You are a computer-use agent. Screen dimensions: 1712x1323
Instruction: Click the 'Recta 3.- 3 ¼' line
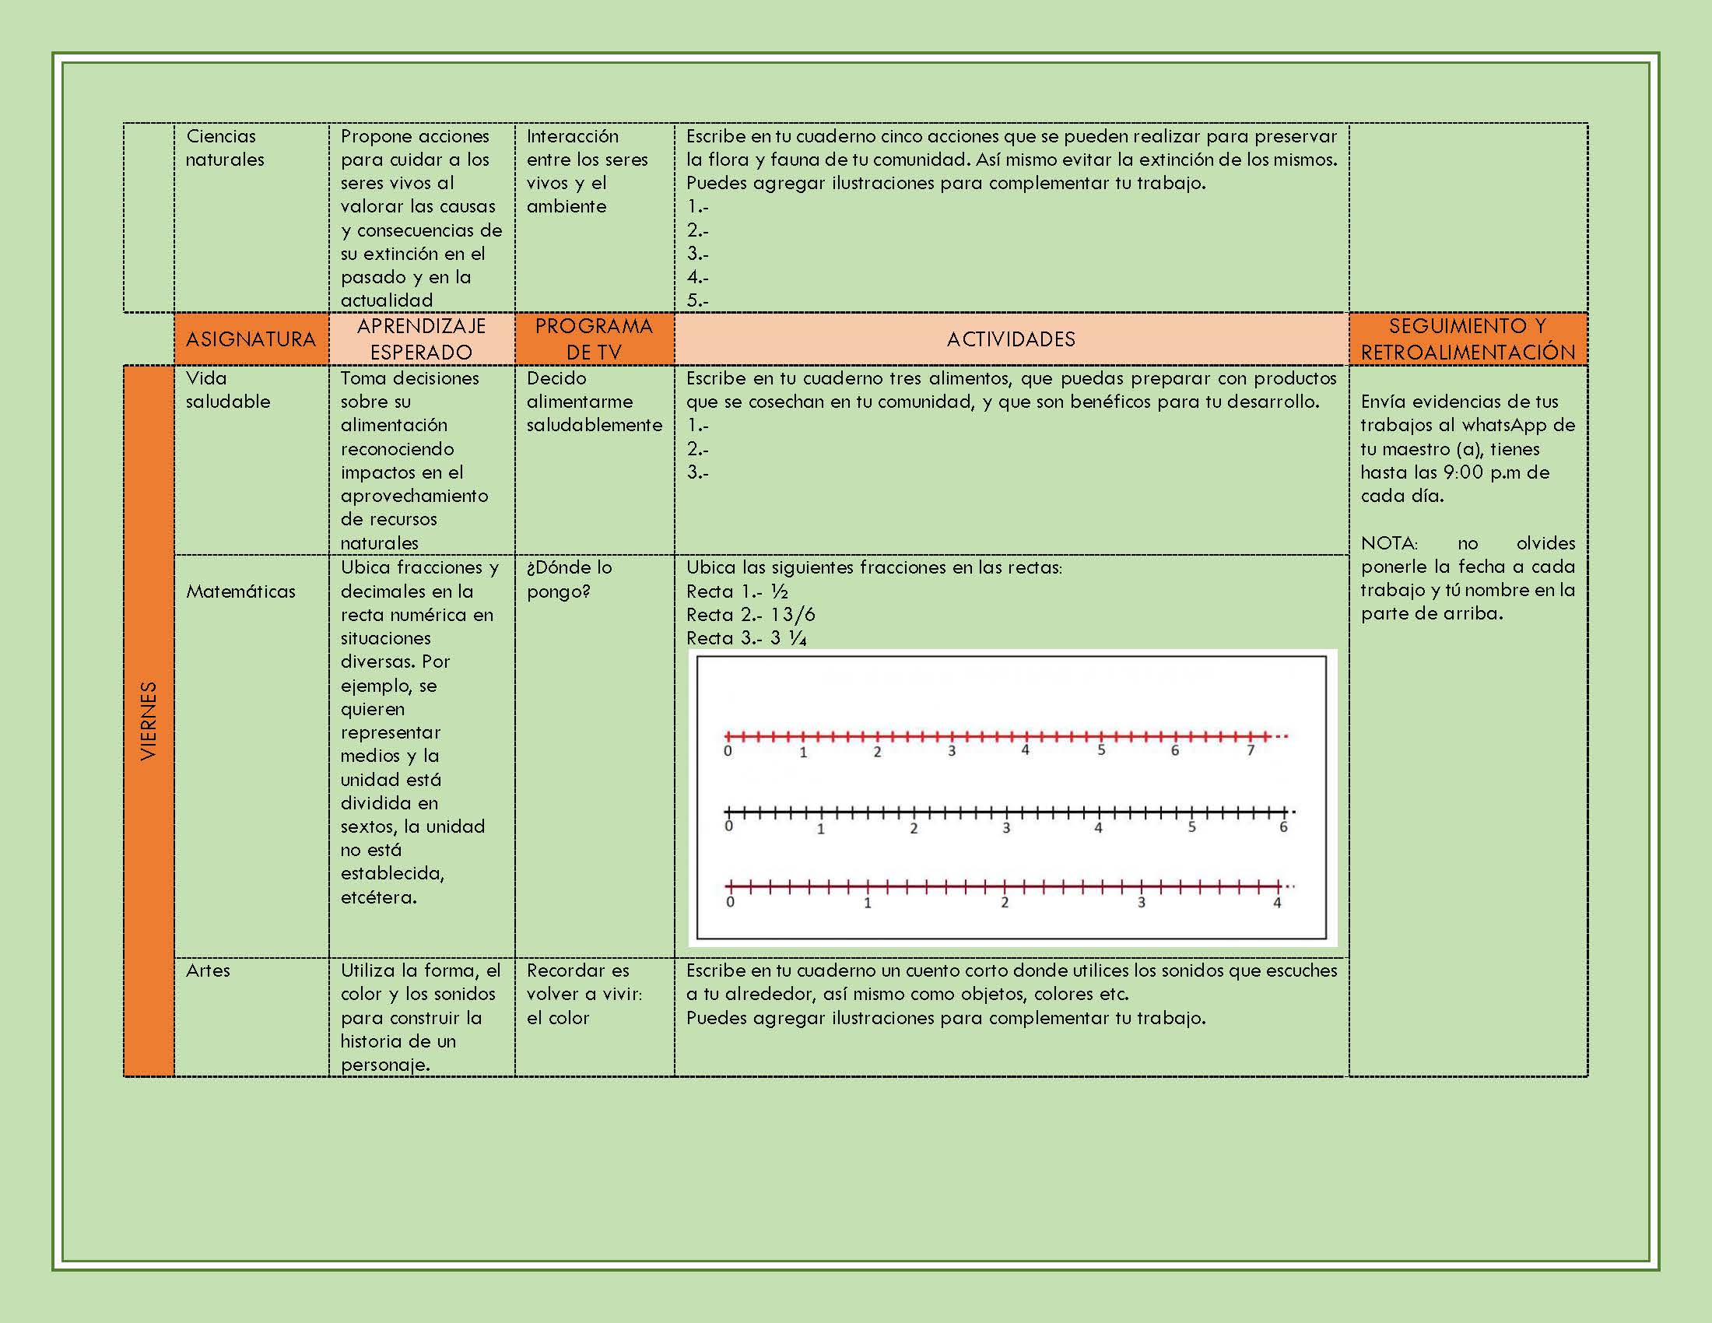[x=746, y=638]
